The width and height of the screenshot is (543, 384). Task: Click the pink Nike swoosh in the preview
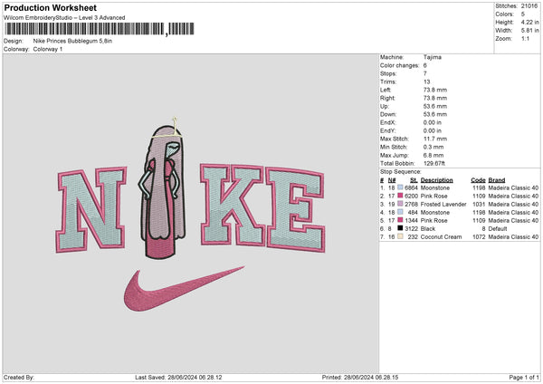[x=184, y=289]
